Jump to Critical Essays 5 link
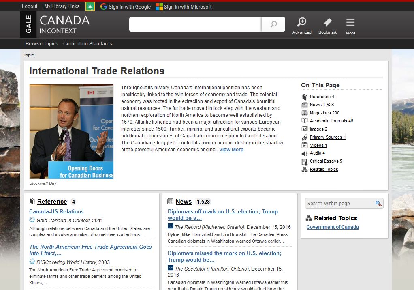414x290 pixels. click(326, 161)
